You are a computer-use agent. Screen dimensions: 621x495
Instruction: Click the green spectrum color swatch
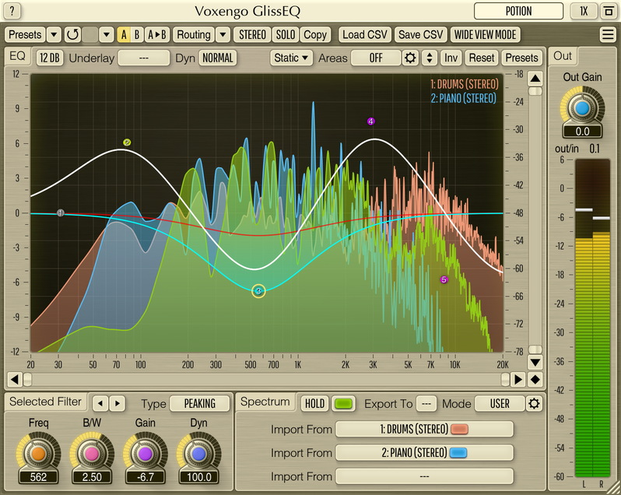(x=343, y=403)
